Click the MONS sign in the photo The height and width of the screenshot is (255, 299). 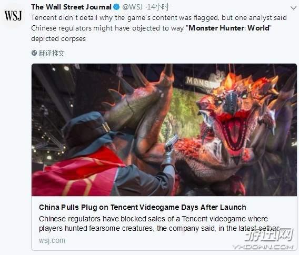(198, 82)
